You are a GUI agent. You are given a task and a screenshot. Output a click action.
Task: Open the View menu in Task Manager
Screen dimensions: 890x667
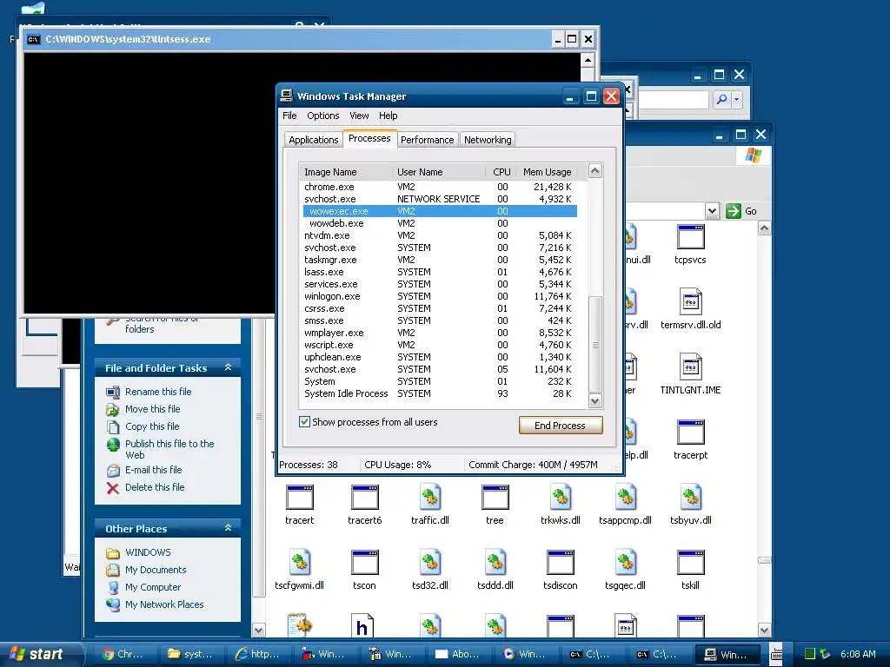click(x=359, y=116)
